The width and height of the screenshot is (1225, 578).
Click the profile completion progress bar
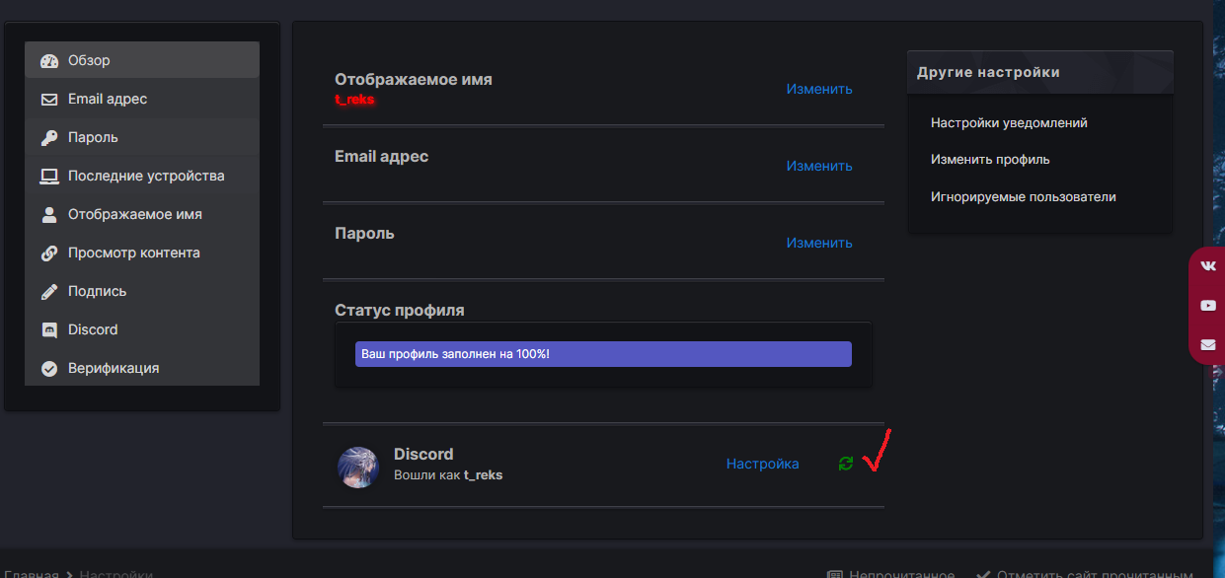(603, 354)
